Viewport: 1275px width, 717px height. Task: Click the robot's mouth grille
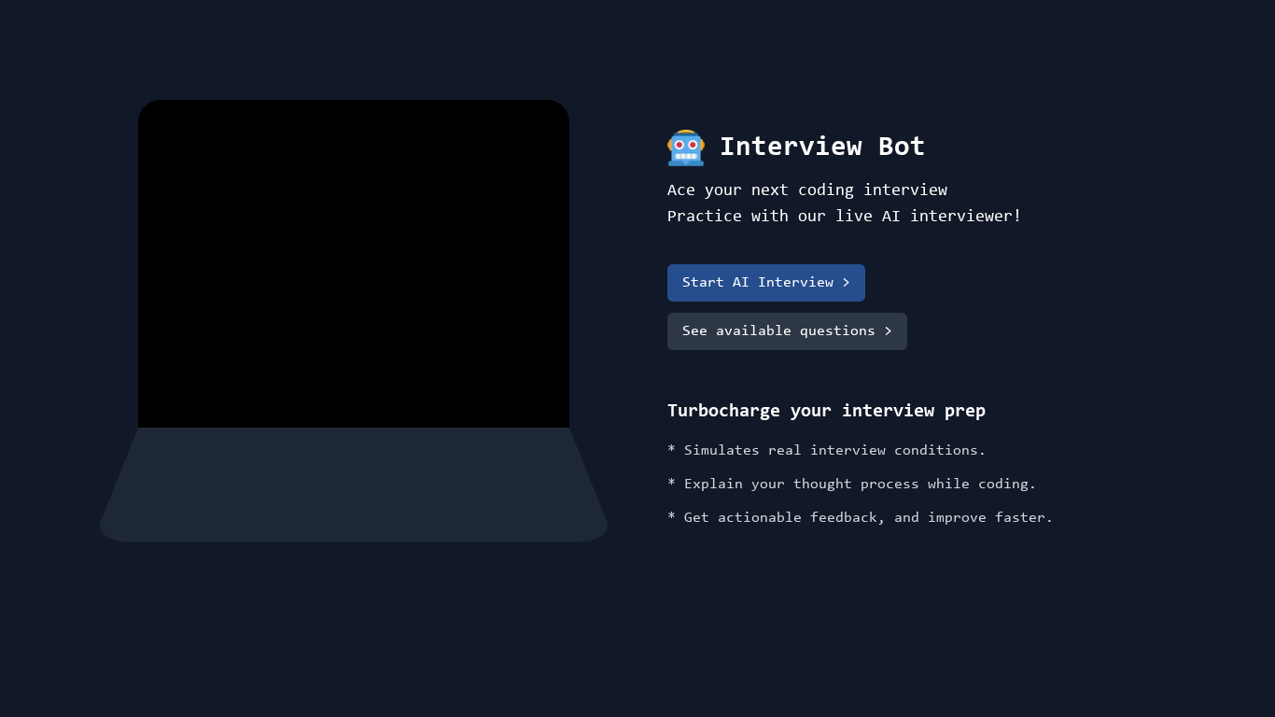(x=686, y=155)
